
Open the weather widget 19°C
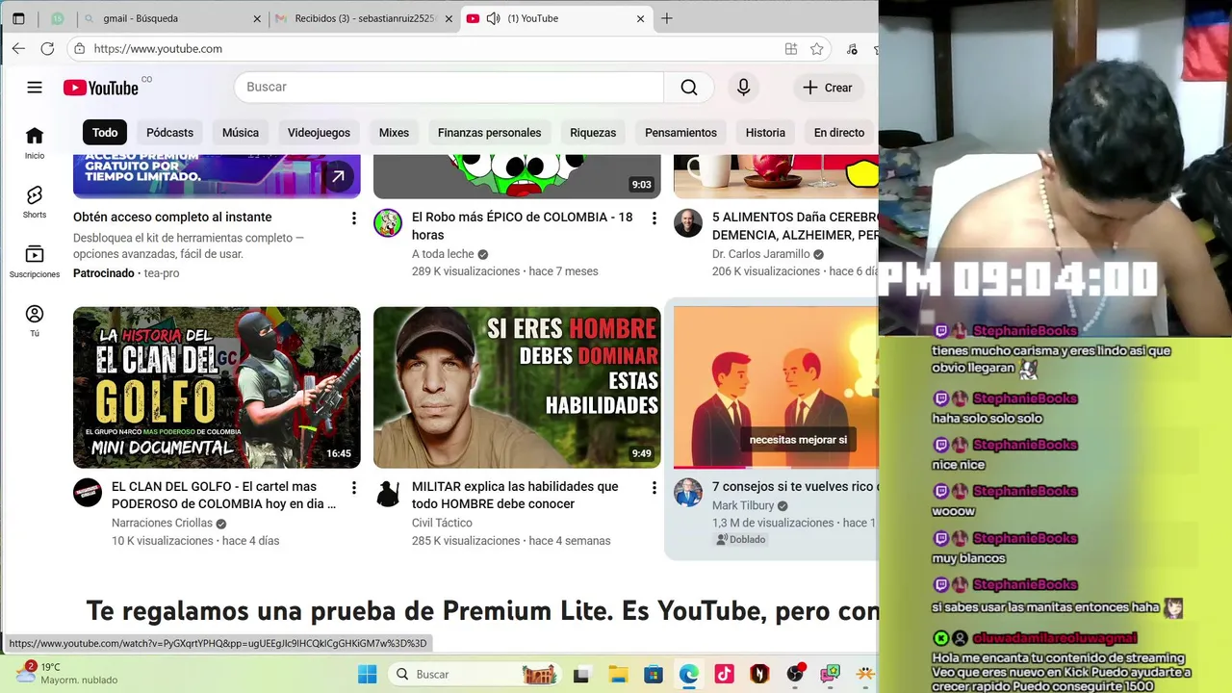click(x=67, y=673)
